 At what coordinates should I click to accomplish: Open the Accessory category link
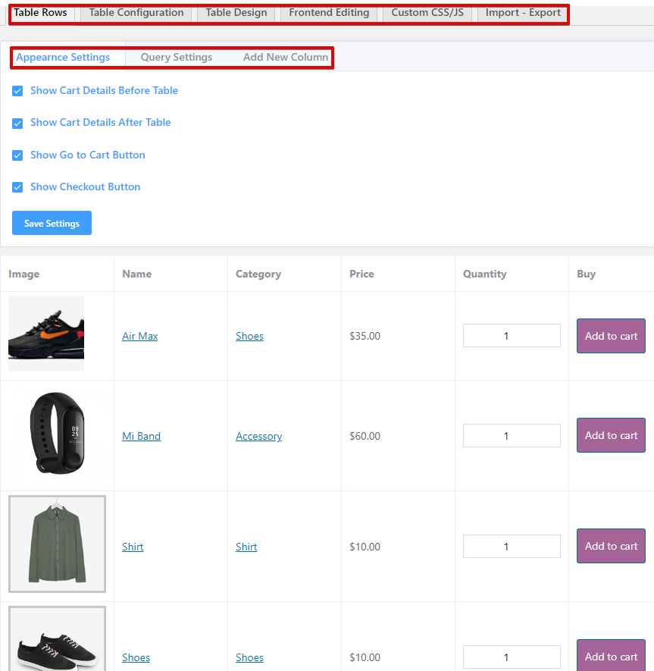coord(258,436)
